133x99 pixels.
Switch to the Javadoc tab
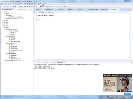click(45, 62)
